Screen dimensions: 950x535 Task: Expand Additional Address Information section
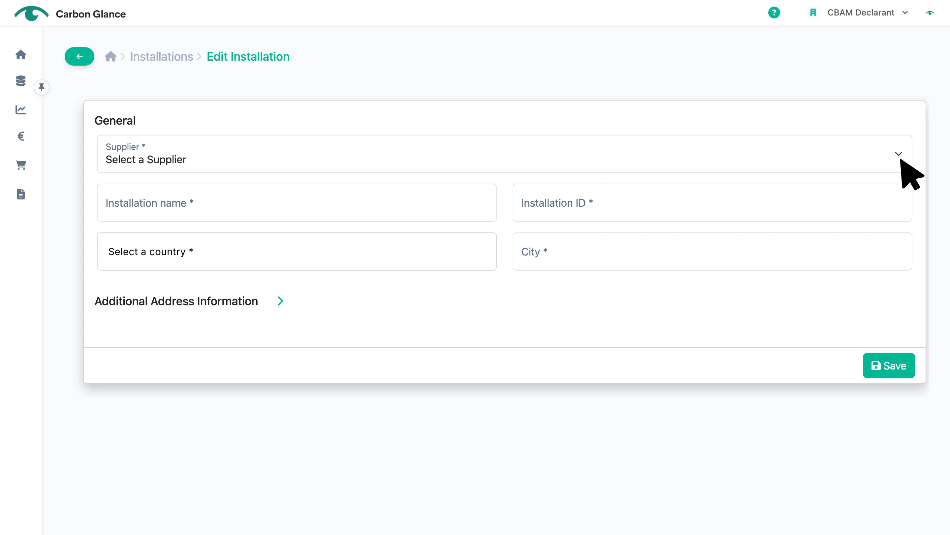tap(280, 301)
